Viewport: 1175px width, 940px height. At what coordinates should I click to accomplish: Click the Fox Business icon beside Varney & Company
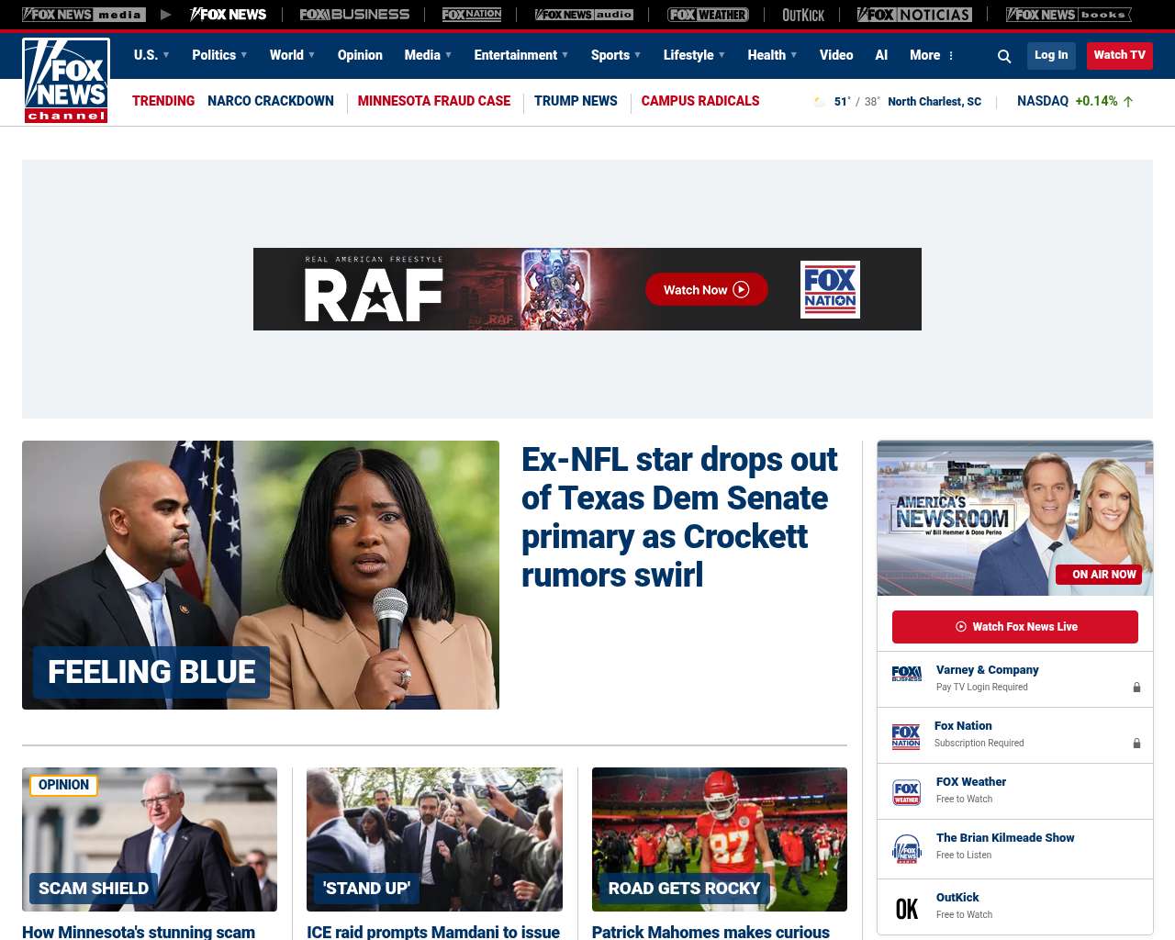tap(907, 674)
